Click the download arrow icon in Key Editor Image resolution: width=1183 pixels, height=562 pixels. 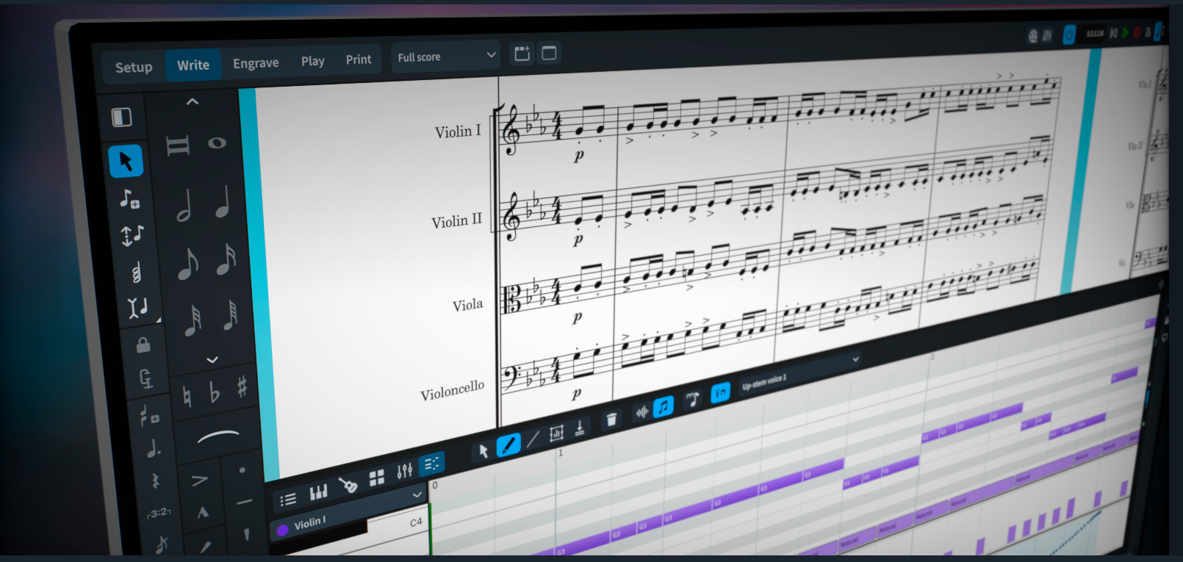(580, 428)
